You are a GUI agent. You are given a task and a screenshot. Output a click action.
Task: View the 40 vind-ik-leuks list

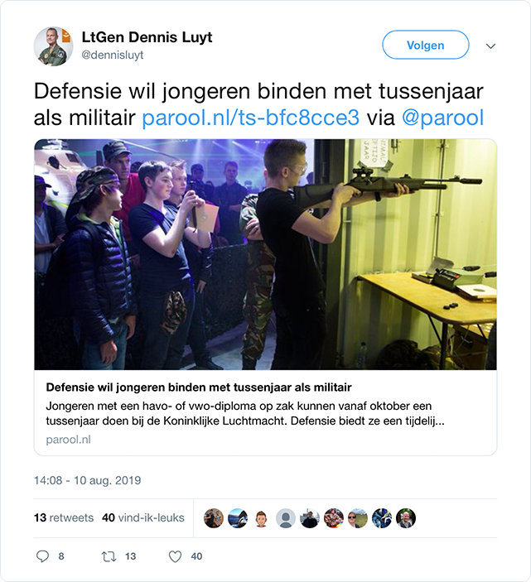143,517
